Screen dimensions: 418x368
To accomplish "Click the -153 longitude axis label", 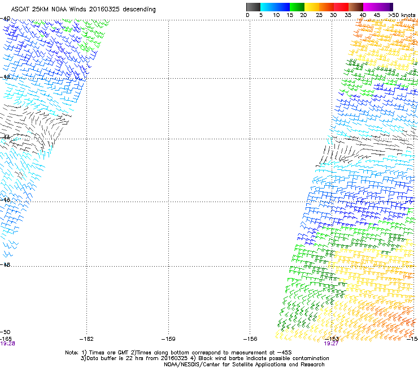I will pos(332,339).
